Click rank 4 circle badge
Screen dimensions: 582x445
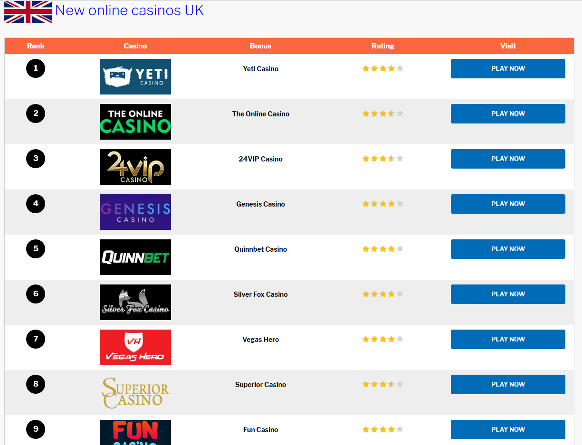(36, 204)
